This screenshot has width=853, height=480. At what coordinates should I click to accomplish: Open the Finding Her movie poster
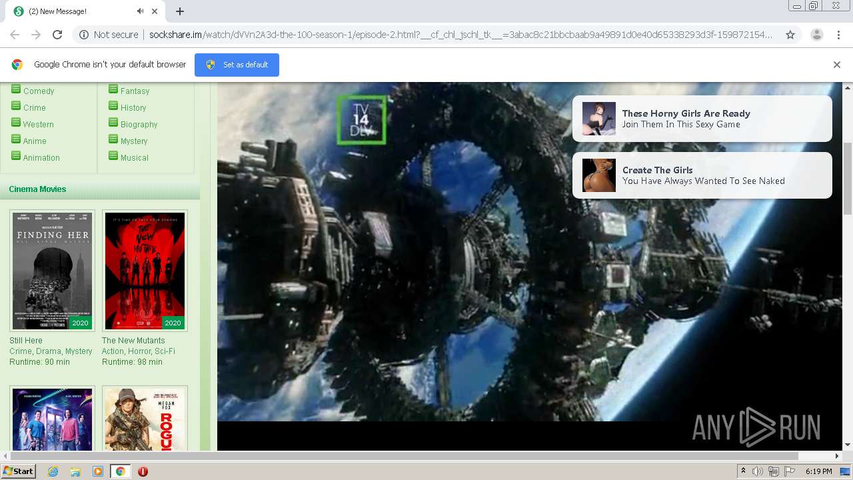point(52,271)
